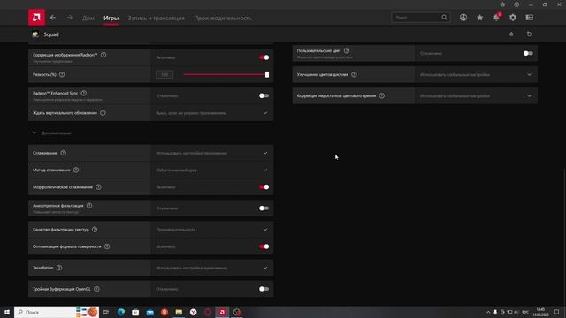Viewport: 566px width, 318px height.
Task: Click the Squad game icon
Action: [x=35, y=34]
